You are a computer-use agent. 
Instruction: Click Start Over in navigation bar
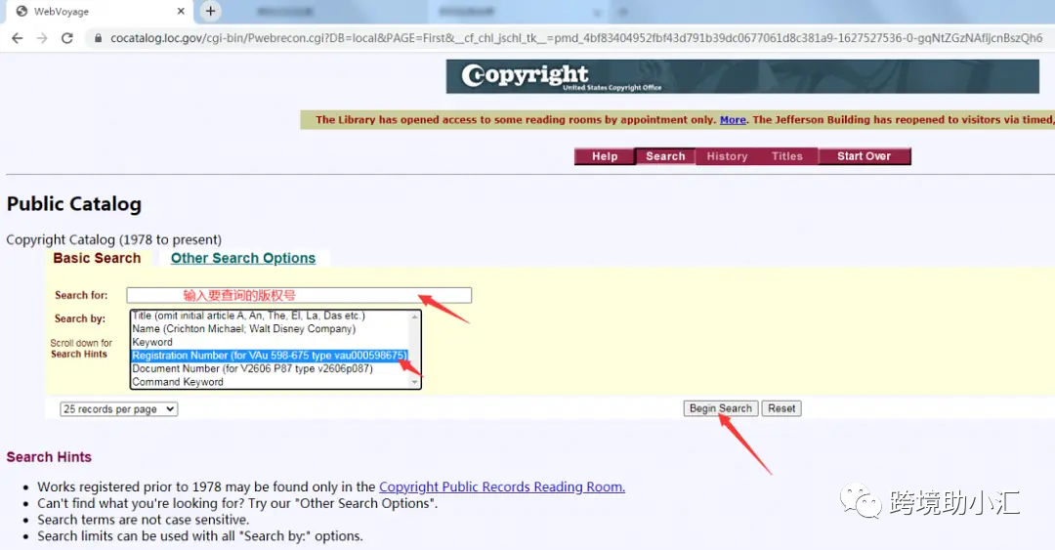[x=864, y=156]
